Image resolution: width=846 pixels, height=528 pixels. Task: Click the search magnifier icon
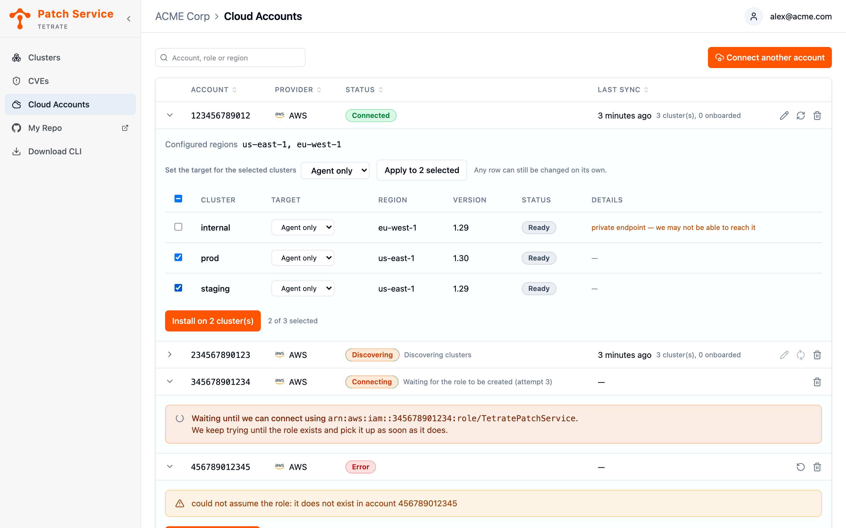coord(164,57)
